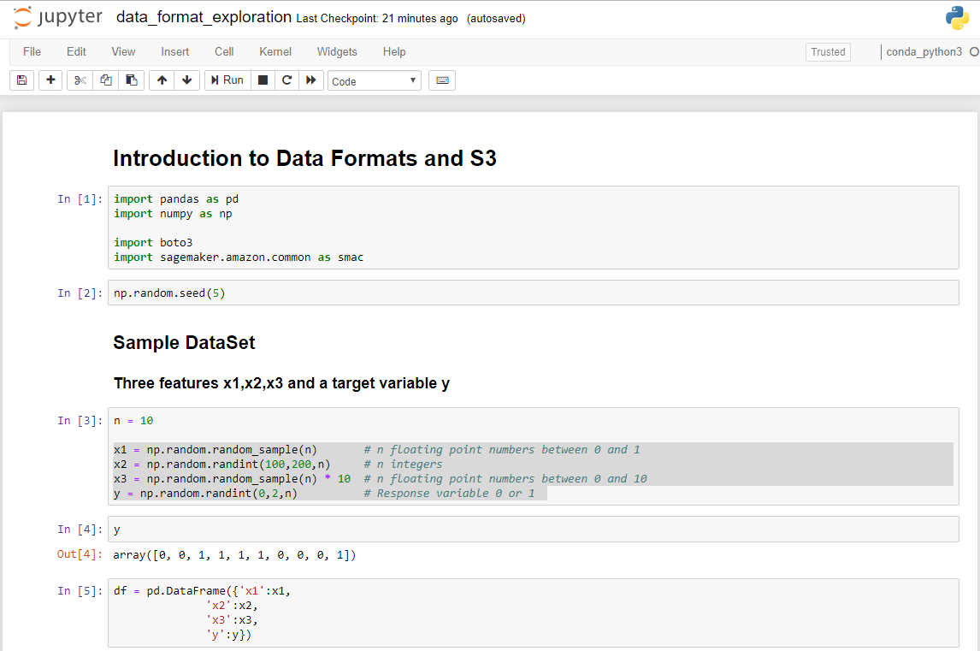
Task: Save notebook with the floppy disk icon
Action: pyautogui.click(x=22, y=80)
